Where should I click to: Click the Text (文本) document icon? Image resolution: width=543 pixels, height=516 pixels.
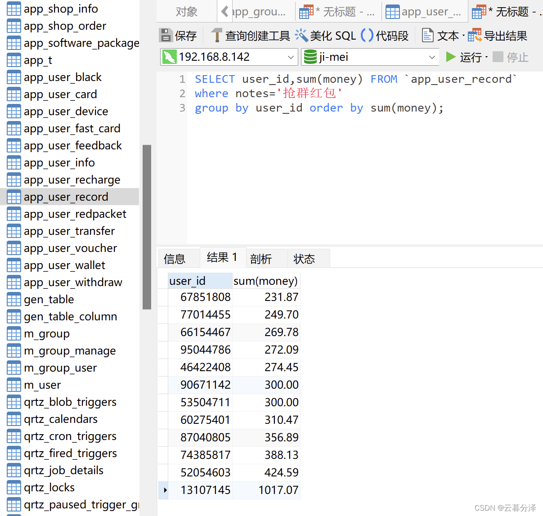pos(427,36)
